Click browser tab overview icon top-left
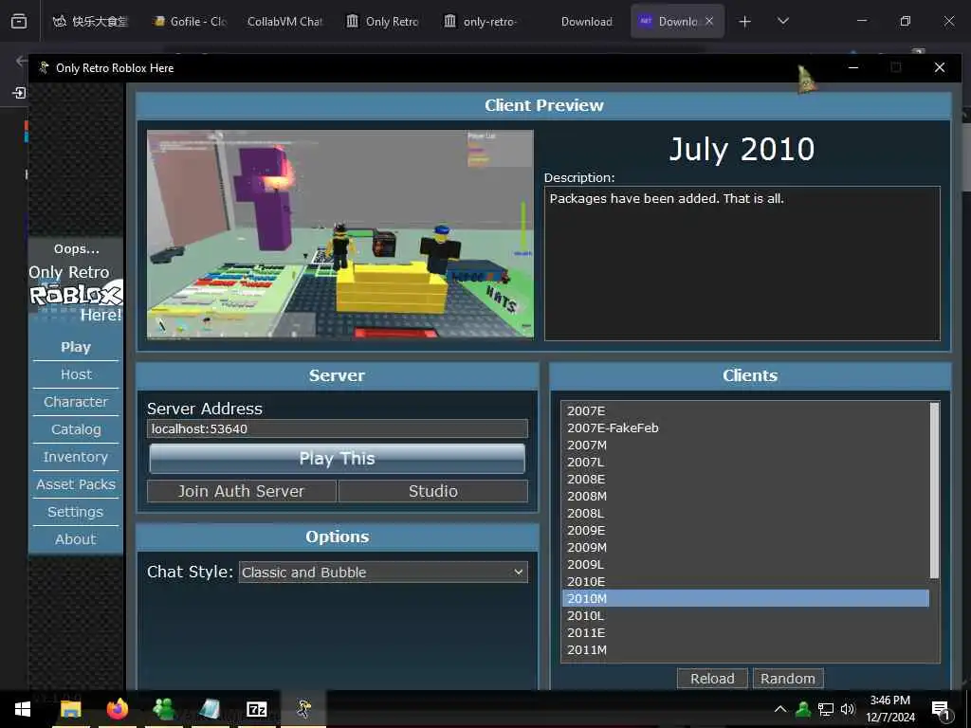Image resolution: width=971 pixels, height=728 pixels. click(19, 22)
